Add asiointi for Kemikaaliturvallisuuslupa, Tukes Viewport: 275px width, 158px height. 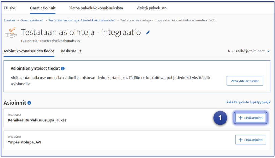pyautogui.click(x=251, y=118)
